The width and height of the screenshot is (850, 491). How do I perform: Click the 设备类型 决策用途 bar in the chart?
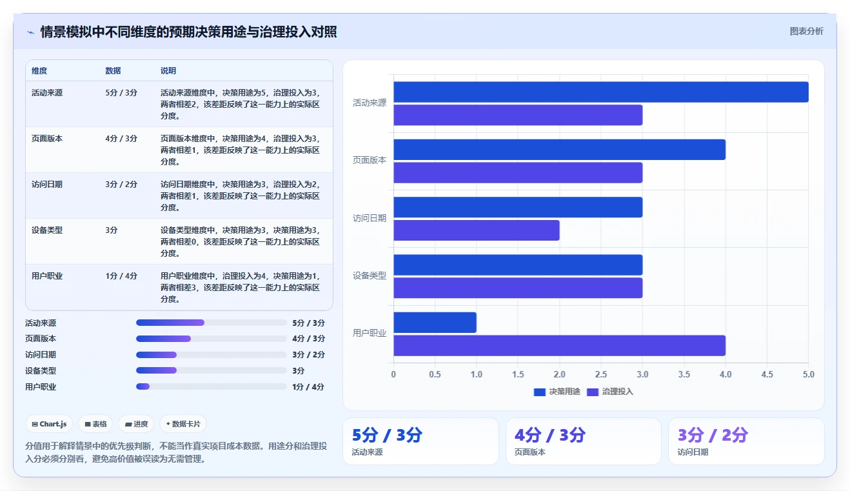[x=518, y=265]
